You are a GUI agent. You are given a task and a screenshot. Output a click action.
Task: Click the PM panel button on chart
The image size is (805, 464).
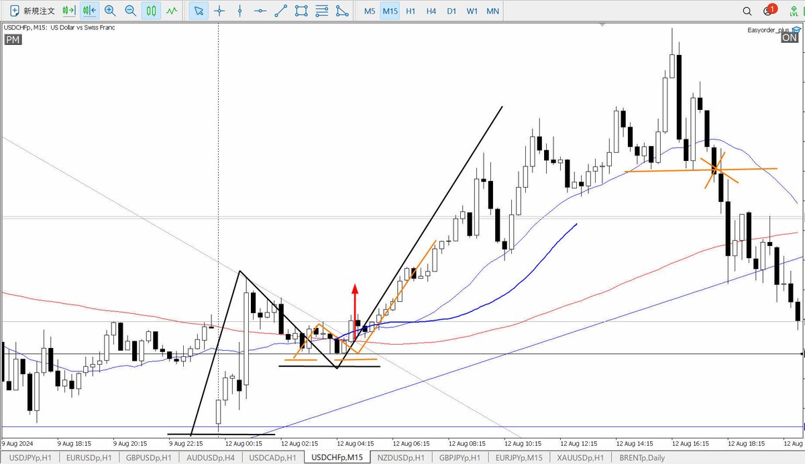tap(13, 40)
